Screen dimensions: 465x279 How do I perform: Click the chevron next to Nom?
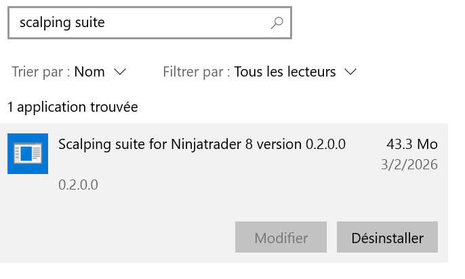coord(121,72)
